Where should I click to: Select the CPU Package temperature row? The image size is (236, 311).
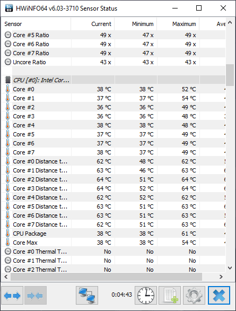tap(113, 234)
